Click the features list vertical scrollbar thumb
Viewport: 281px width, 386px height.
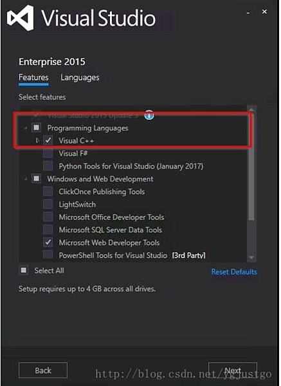tap(251, 167)
